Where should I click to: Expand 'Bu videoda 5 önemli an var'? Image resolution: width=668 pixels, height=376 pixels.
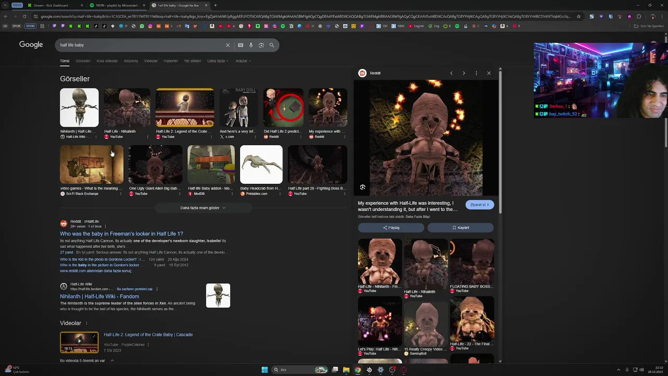click(87, 360)
